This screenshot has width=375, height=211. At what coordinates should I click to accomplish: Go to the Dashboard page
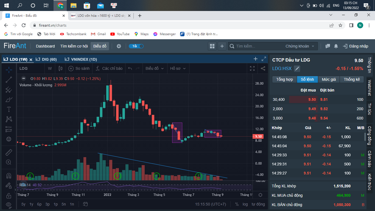45,46
